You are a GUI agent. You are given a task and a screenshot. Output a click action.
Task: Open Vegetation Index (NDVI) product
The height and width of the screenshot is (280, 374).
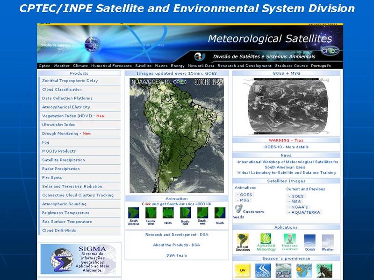[79, 116]
